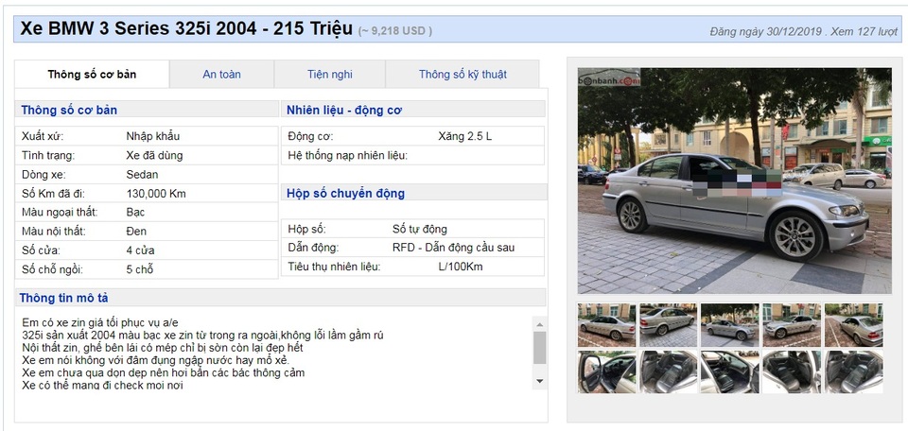Screen dimensions: 908x431
Task: Switch to the An toàn tab
Action: tap(221, 74)
